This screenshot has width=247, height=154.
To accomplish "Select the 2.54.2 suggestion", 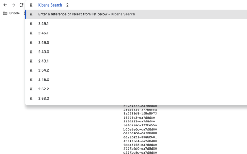I will (x=136, y=70).
